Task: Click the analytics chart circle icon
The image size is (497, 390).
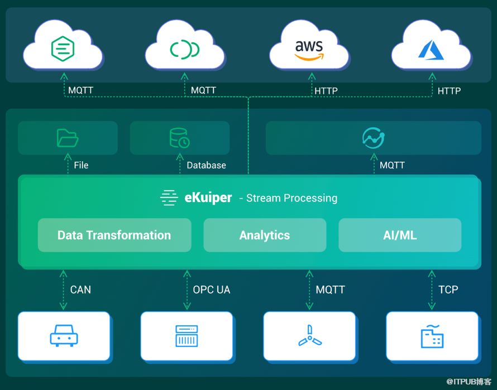Action: 374,138
